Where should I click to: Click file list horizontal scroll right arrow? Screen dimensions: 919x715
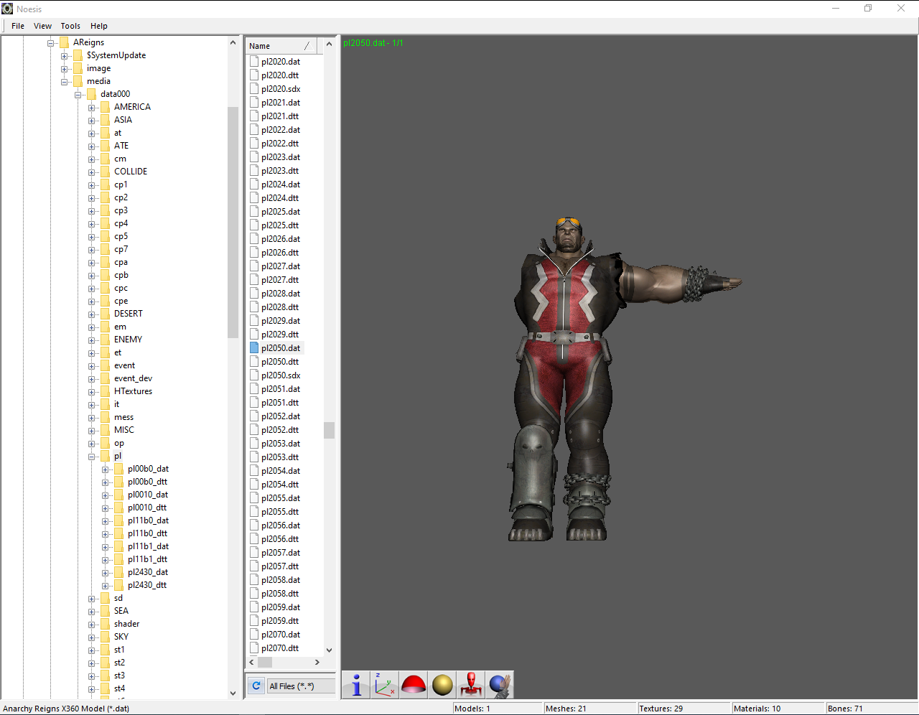317,663
